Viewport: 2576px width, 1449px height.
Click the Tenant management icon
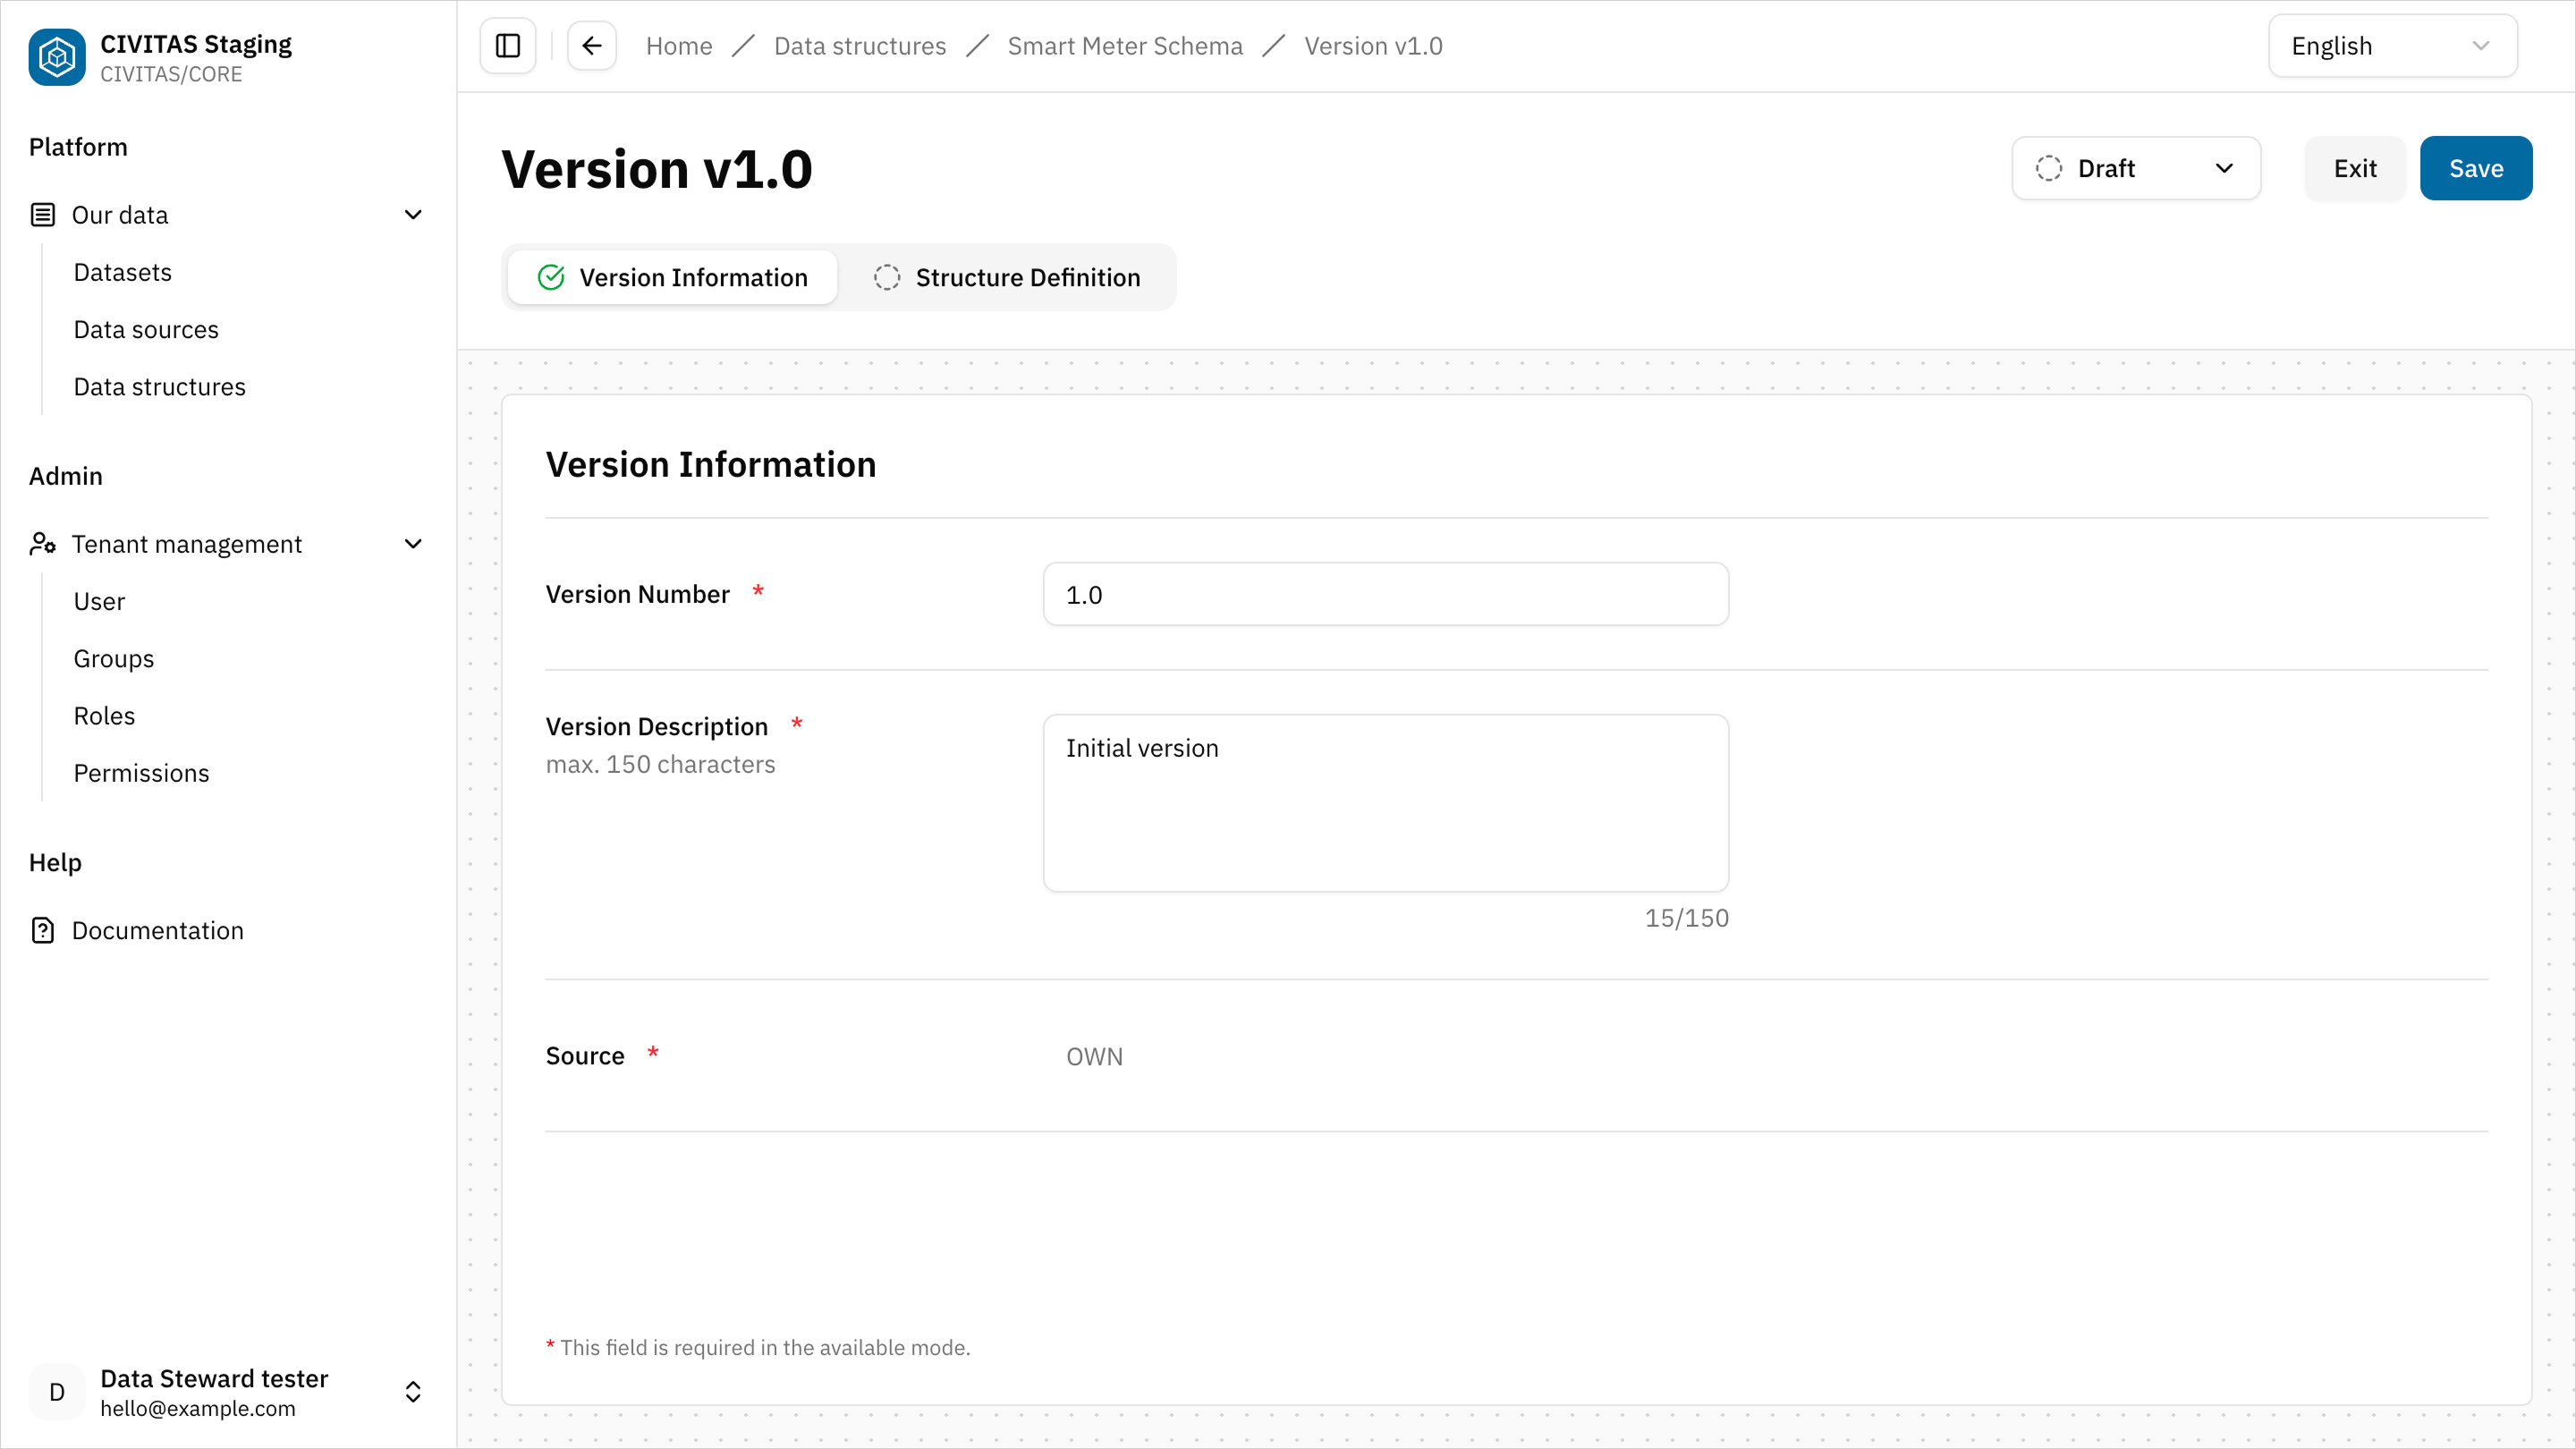pyautogui.click(x=42, y=543)
